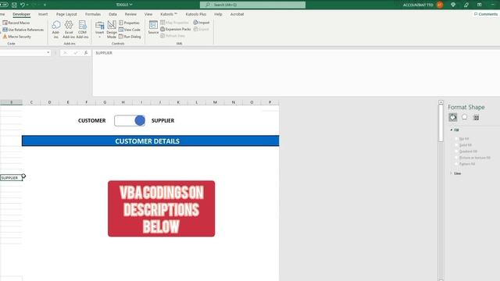Open the Comments pane
Image resolution: width=500 pixels, height=281 pixels.
[486, 14]
